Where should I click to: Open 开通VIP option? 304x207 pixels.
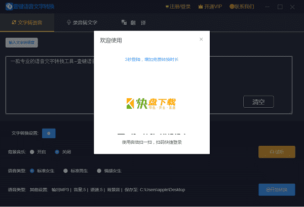[210, 7]
